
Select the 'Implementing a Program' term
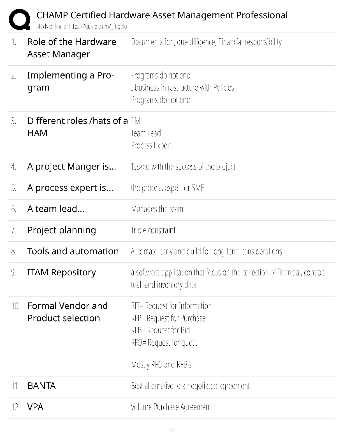click(x=70, y=81)
